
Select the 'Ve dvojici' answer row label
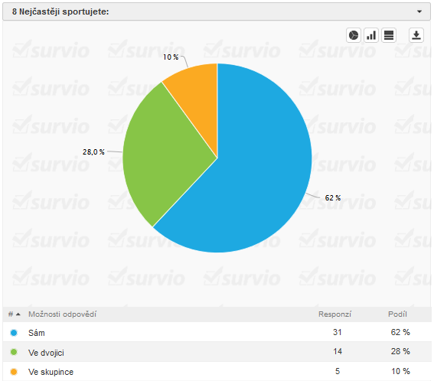point(46,353)
